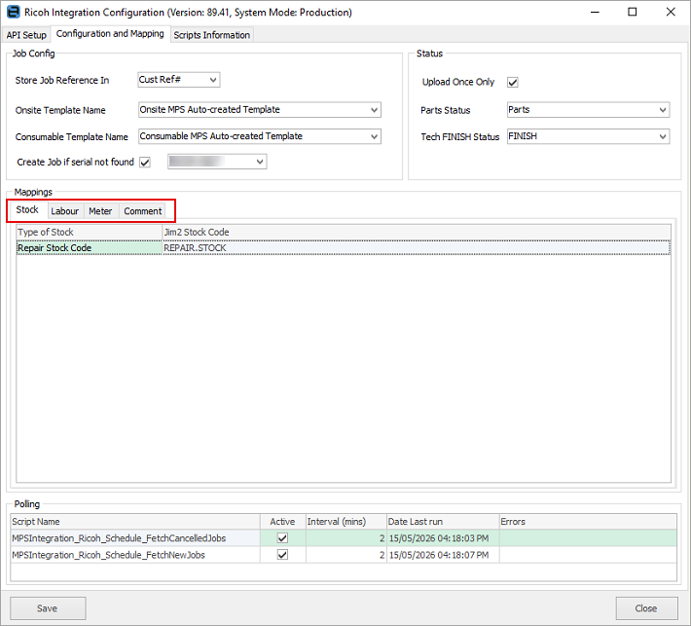Screen dimensions: 691x626
Task: Click the Type of Stock column header
Action: 90,232
